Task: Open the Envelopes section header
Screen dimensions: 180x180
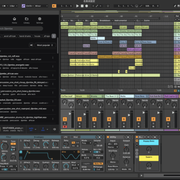Action: click(39, 137)
